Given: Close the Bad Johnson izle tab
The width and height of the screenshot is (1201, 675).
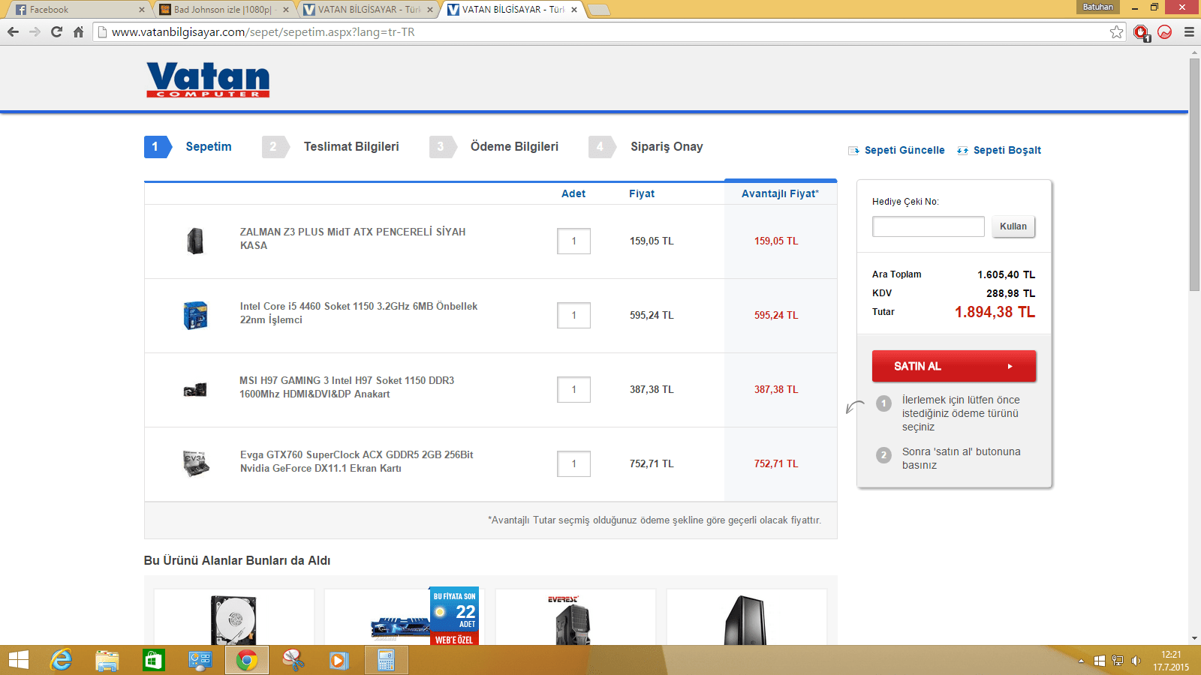Looking at the screenshot, I should pyautogui.click(x=285, y=10).
